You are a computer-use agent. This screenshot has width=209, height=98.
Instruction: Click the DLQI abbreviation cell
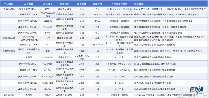point(48,51)
